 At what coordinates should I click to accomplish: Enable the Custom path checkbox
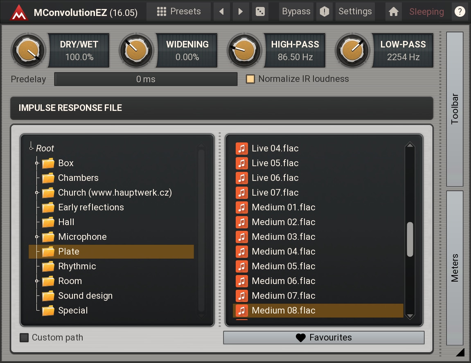tap(24, 338)
